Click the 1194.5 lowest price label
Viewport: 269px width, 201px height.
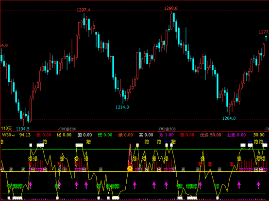(x=23, y=129)
